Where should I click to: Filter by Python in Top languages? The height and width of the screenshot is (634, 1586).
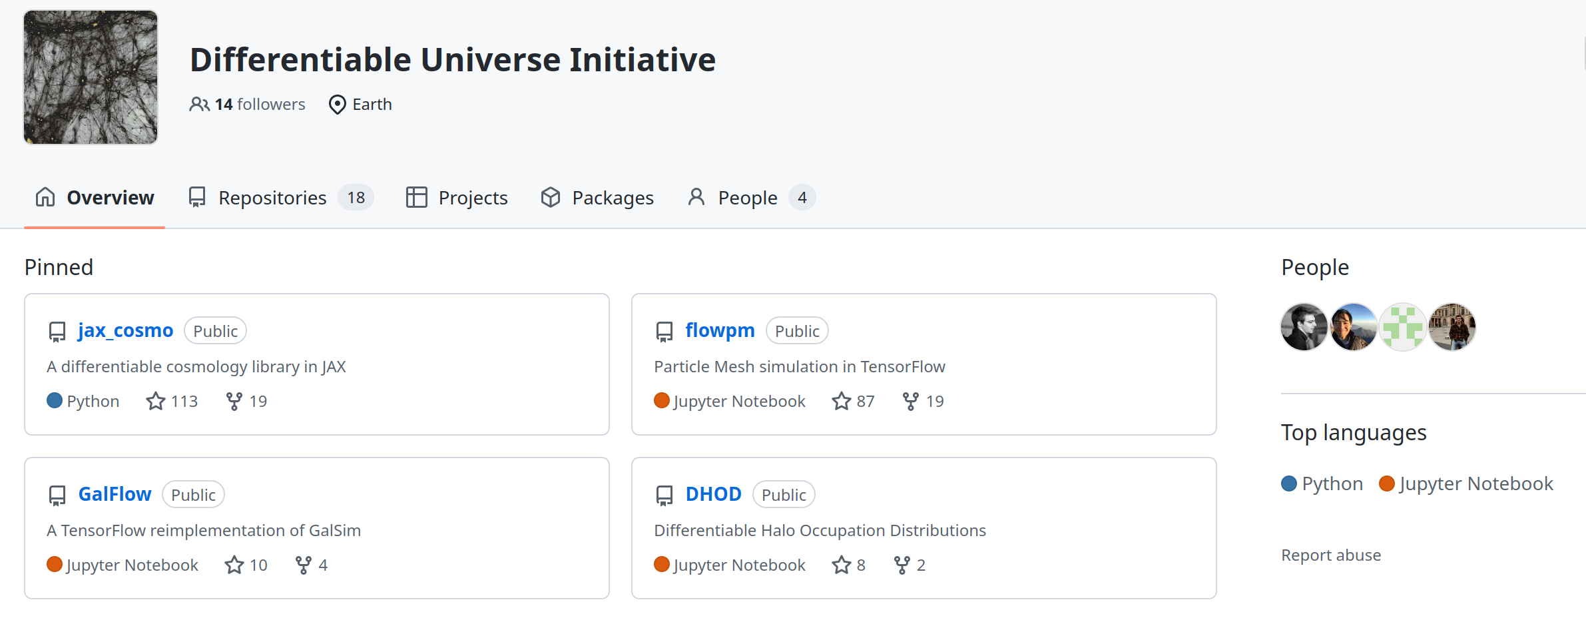click(x=1322, y=483)
